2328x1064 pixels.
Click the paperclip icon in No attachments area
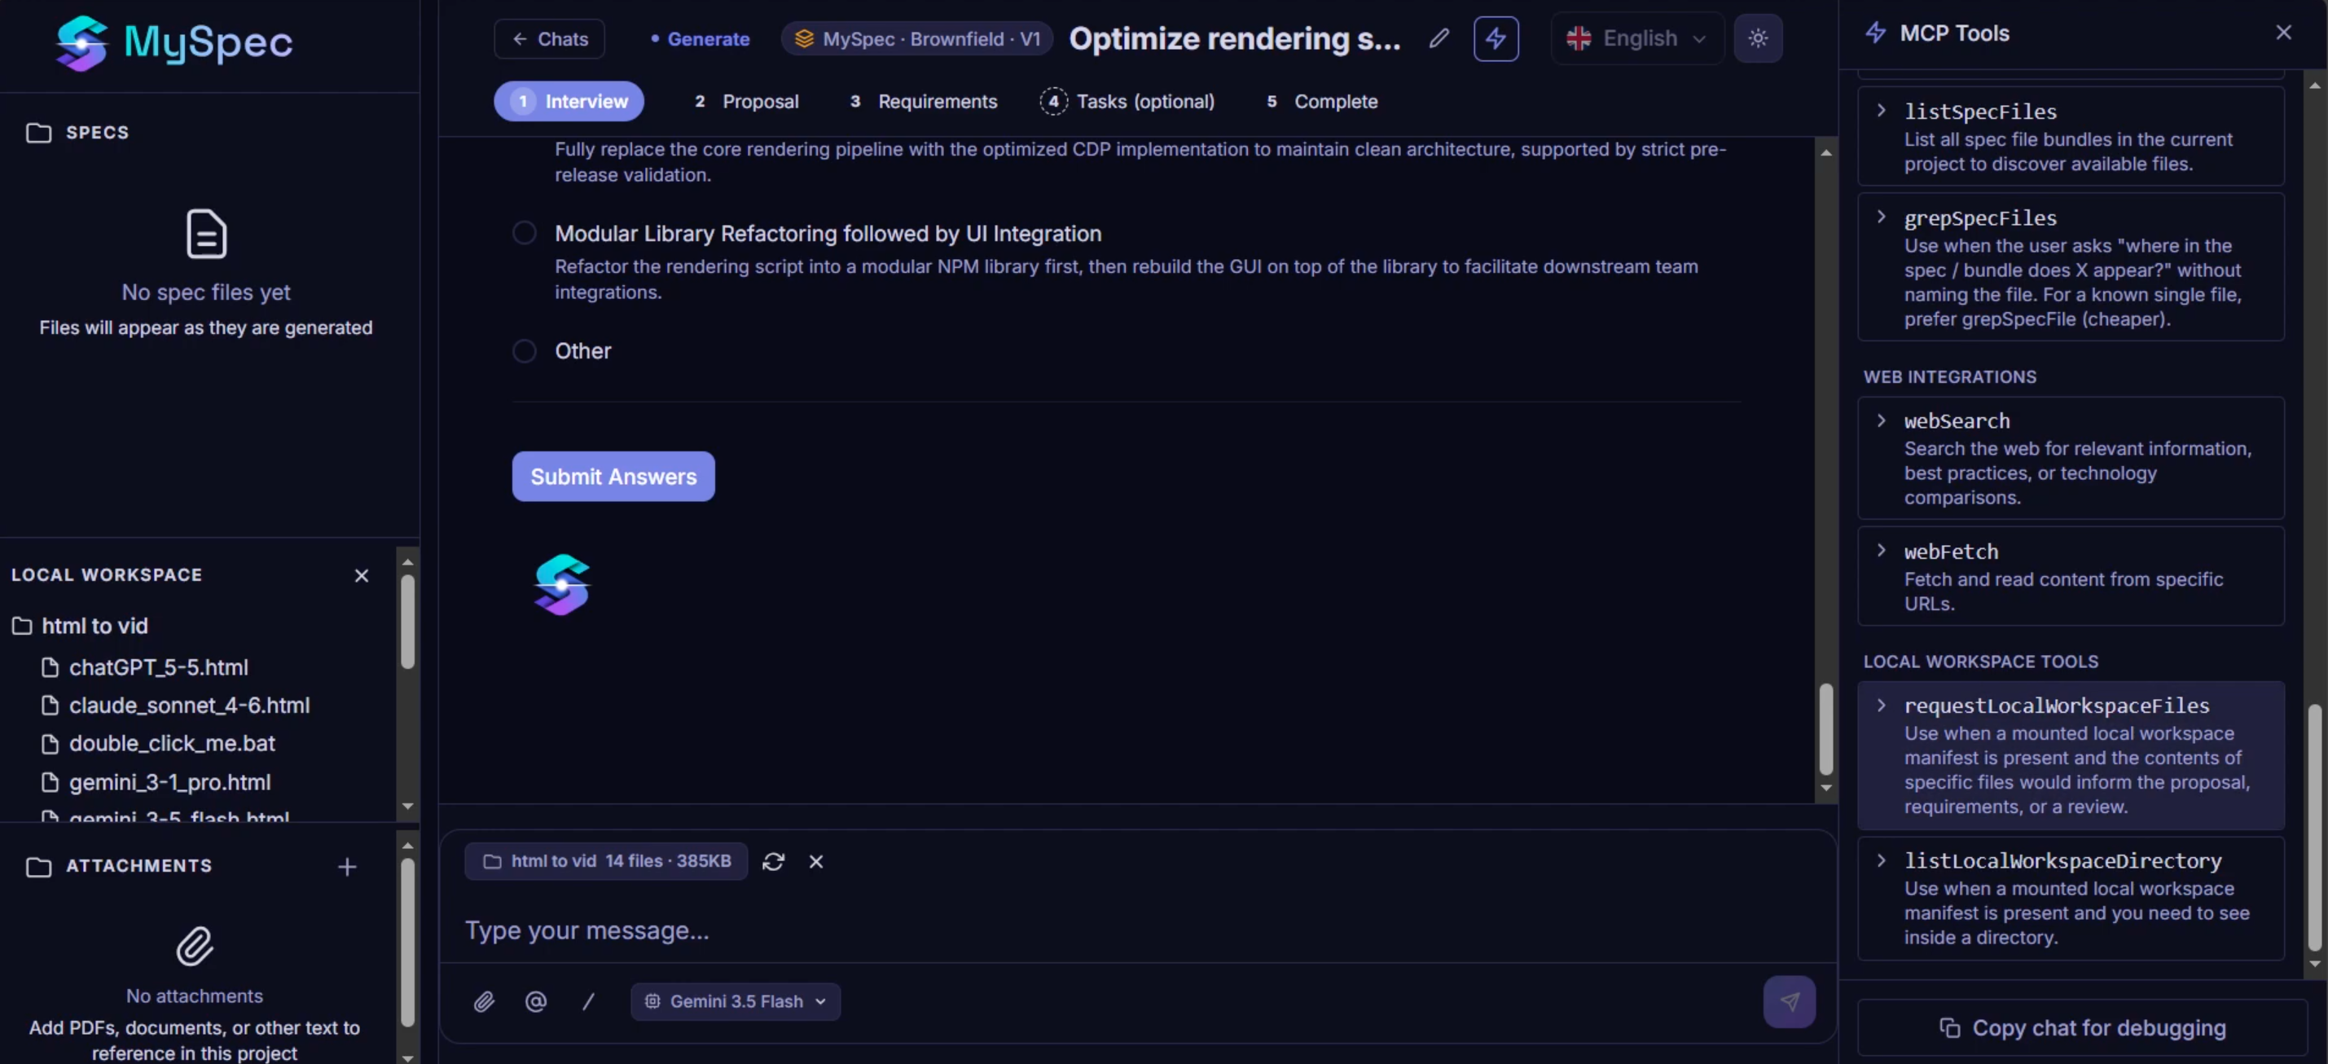coord(195,947)
